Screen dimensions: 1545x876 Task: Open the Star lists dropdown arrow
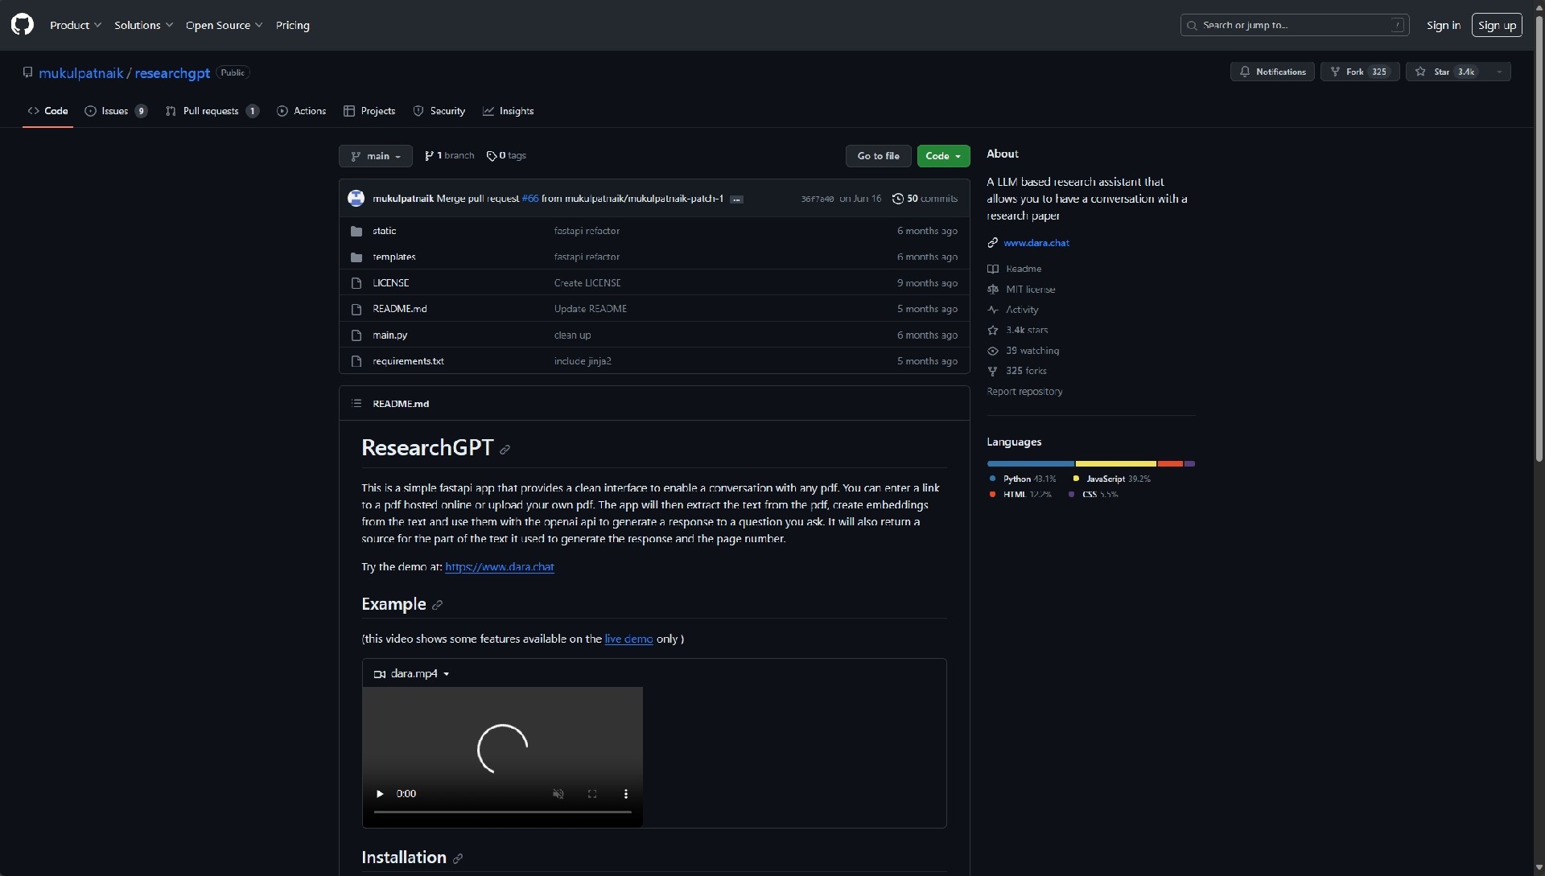[1499, 72]
